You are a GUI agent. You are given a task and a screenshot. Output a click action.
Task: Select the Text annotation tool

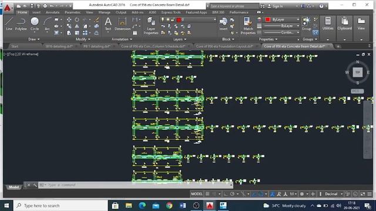coord(108,24)
